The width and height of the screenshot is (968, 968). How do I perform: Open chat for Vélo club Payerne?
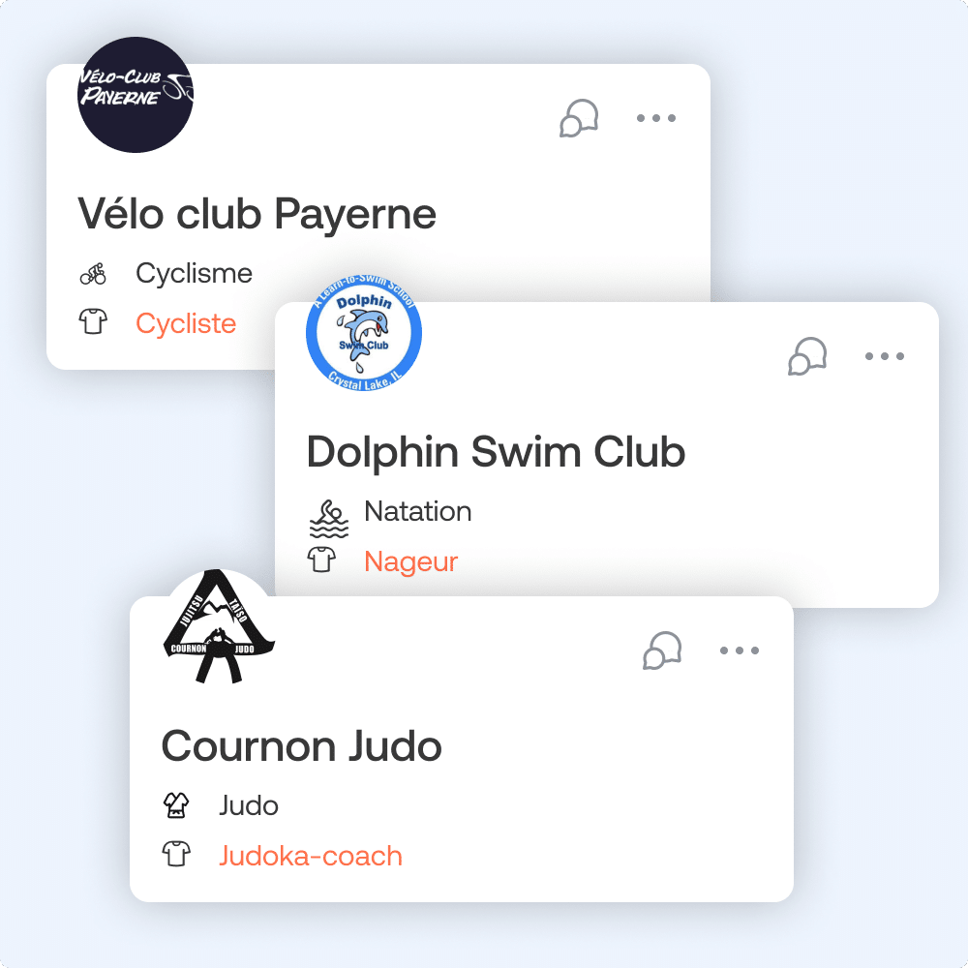[x=579, y=118]
